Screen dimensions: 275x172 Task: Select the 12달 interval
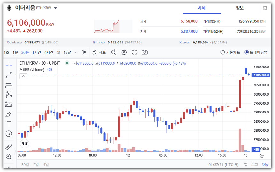[x=67, y=52]
